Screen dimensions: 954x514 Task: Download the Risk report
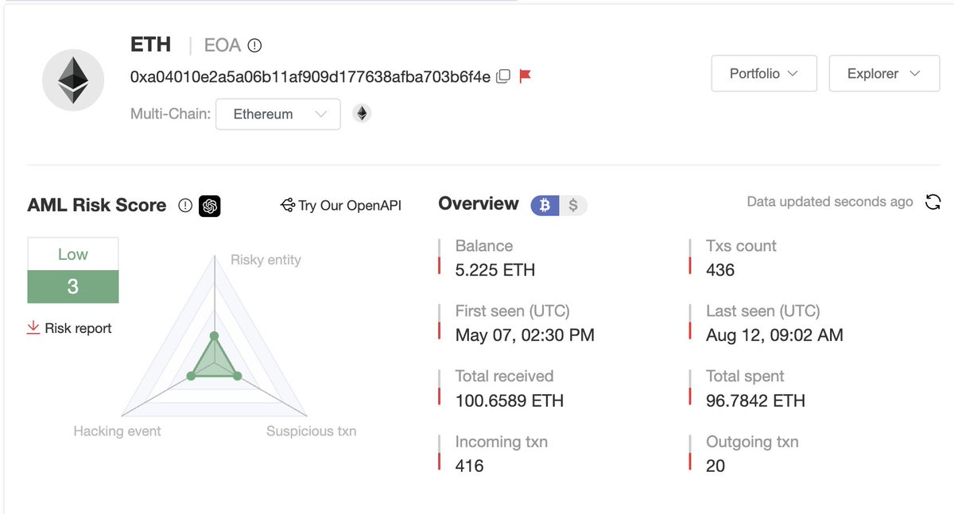(69, 328)
